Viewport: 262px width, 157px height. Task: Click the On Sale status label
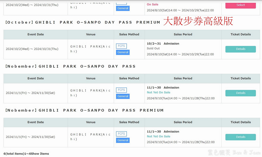tap(152, 4)
